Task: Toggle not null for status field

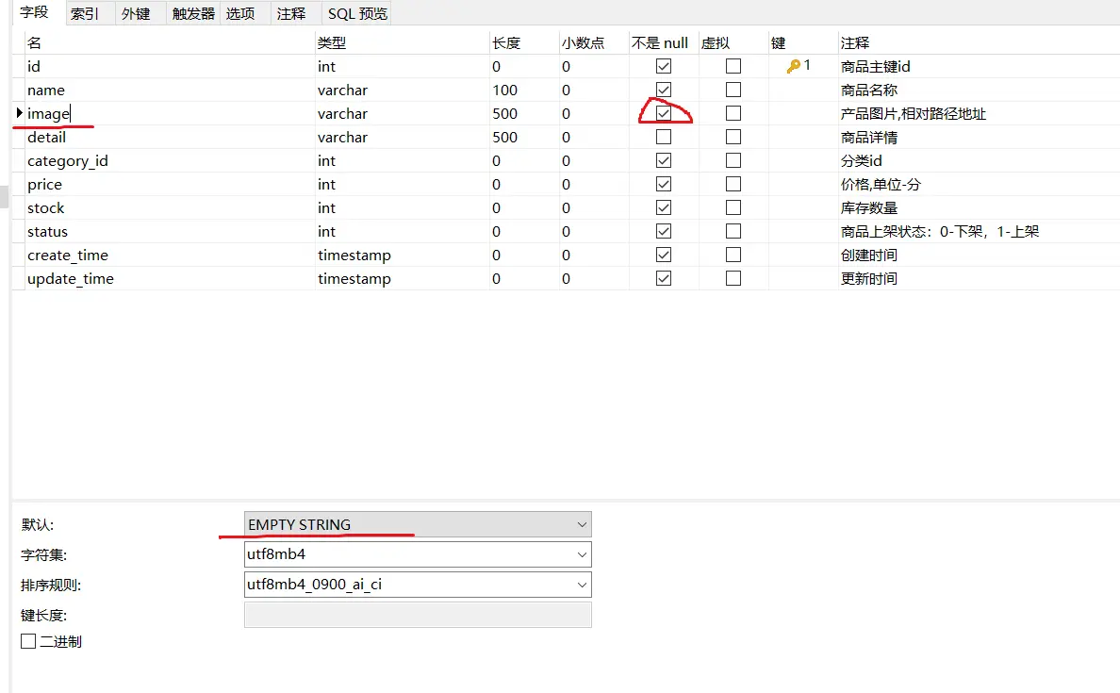Action: pos(664,232)
